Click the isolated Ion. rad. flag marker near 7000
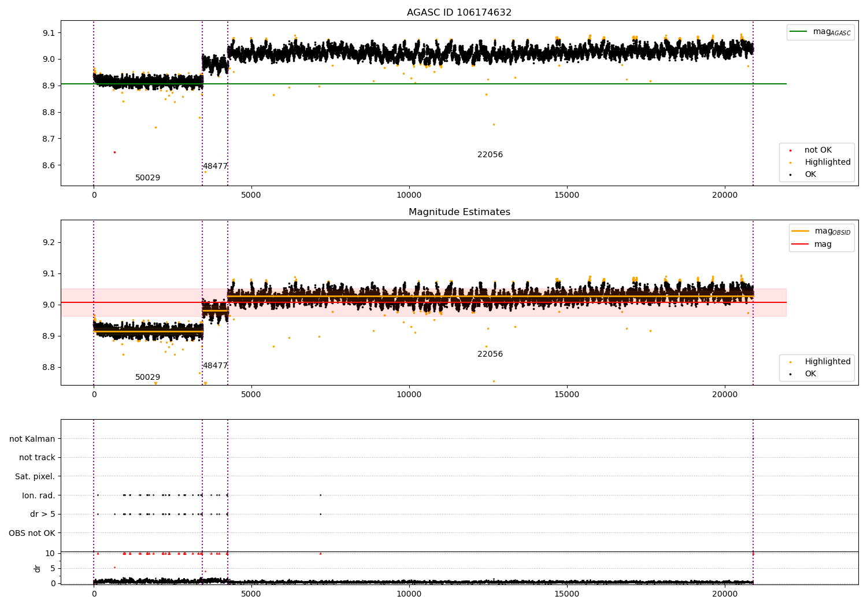 click(x=320, y=495)
